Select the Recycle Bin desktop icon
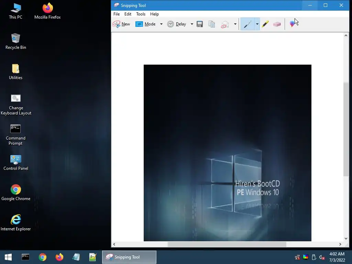The height and width of the screenshot is (264, 352). (x=15, y=42)
